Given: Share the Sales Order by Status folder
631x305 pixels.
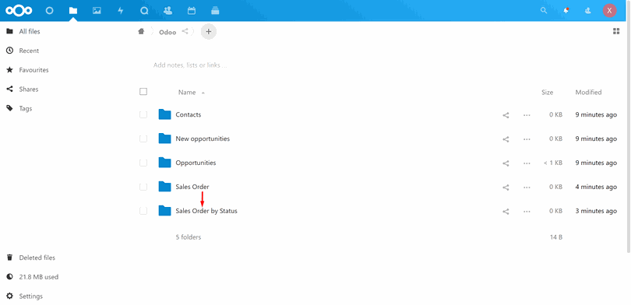Looking at the screenshot, I should [x=506, y=212].
